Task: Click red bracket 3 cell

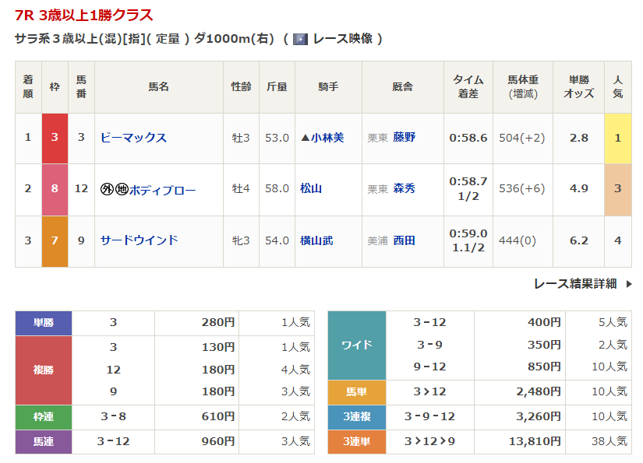Action: pyautogui.click(x=55, y=139)
